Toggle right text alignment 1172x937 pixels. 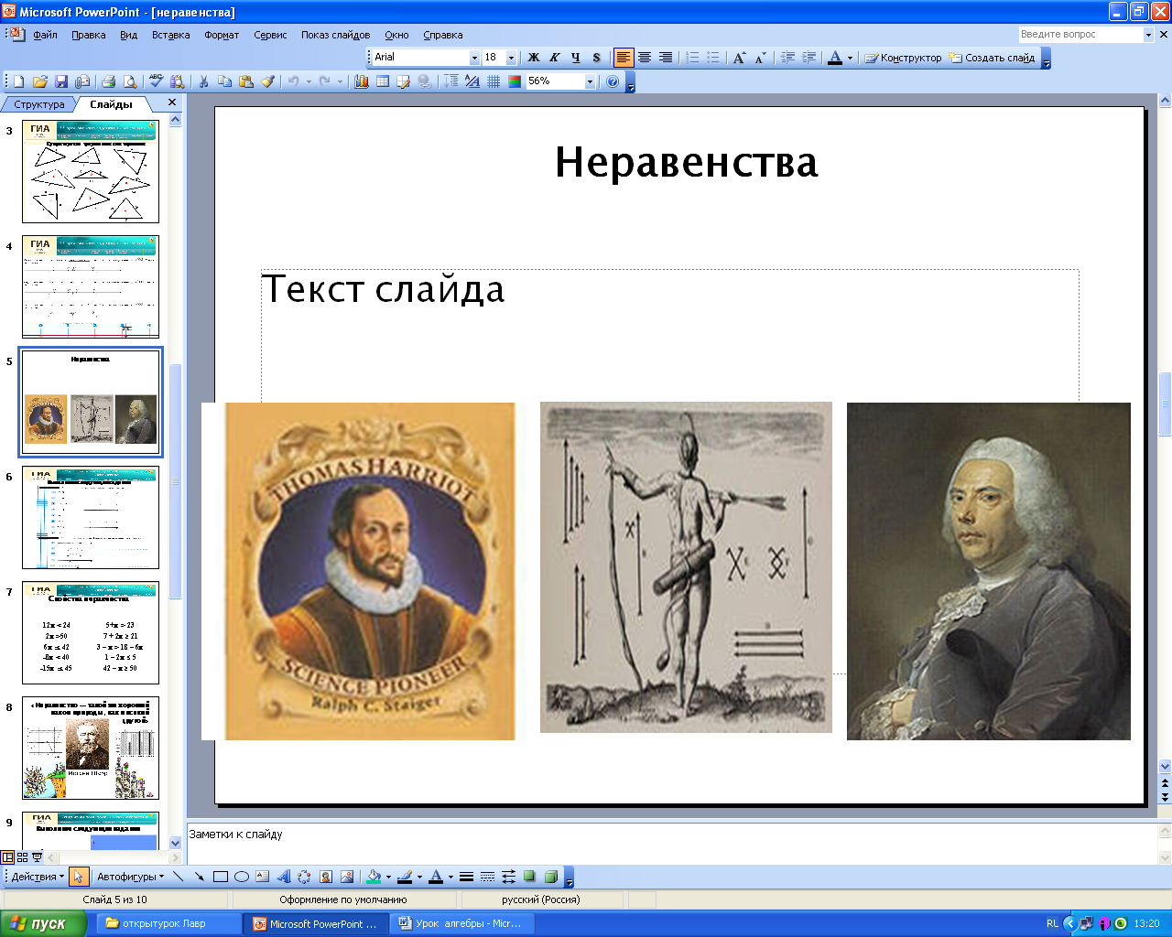click(666, 58)
